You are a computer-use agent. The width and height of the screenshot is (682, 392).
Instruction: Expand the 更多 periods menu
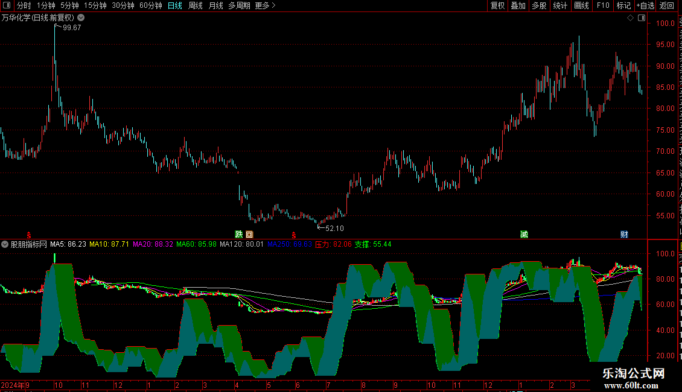pyautogui.click(x=266, y=5)
